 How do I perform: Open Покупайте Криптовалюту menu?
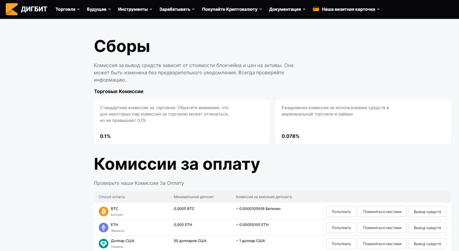pyautogui.click(x=232, y=9)
